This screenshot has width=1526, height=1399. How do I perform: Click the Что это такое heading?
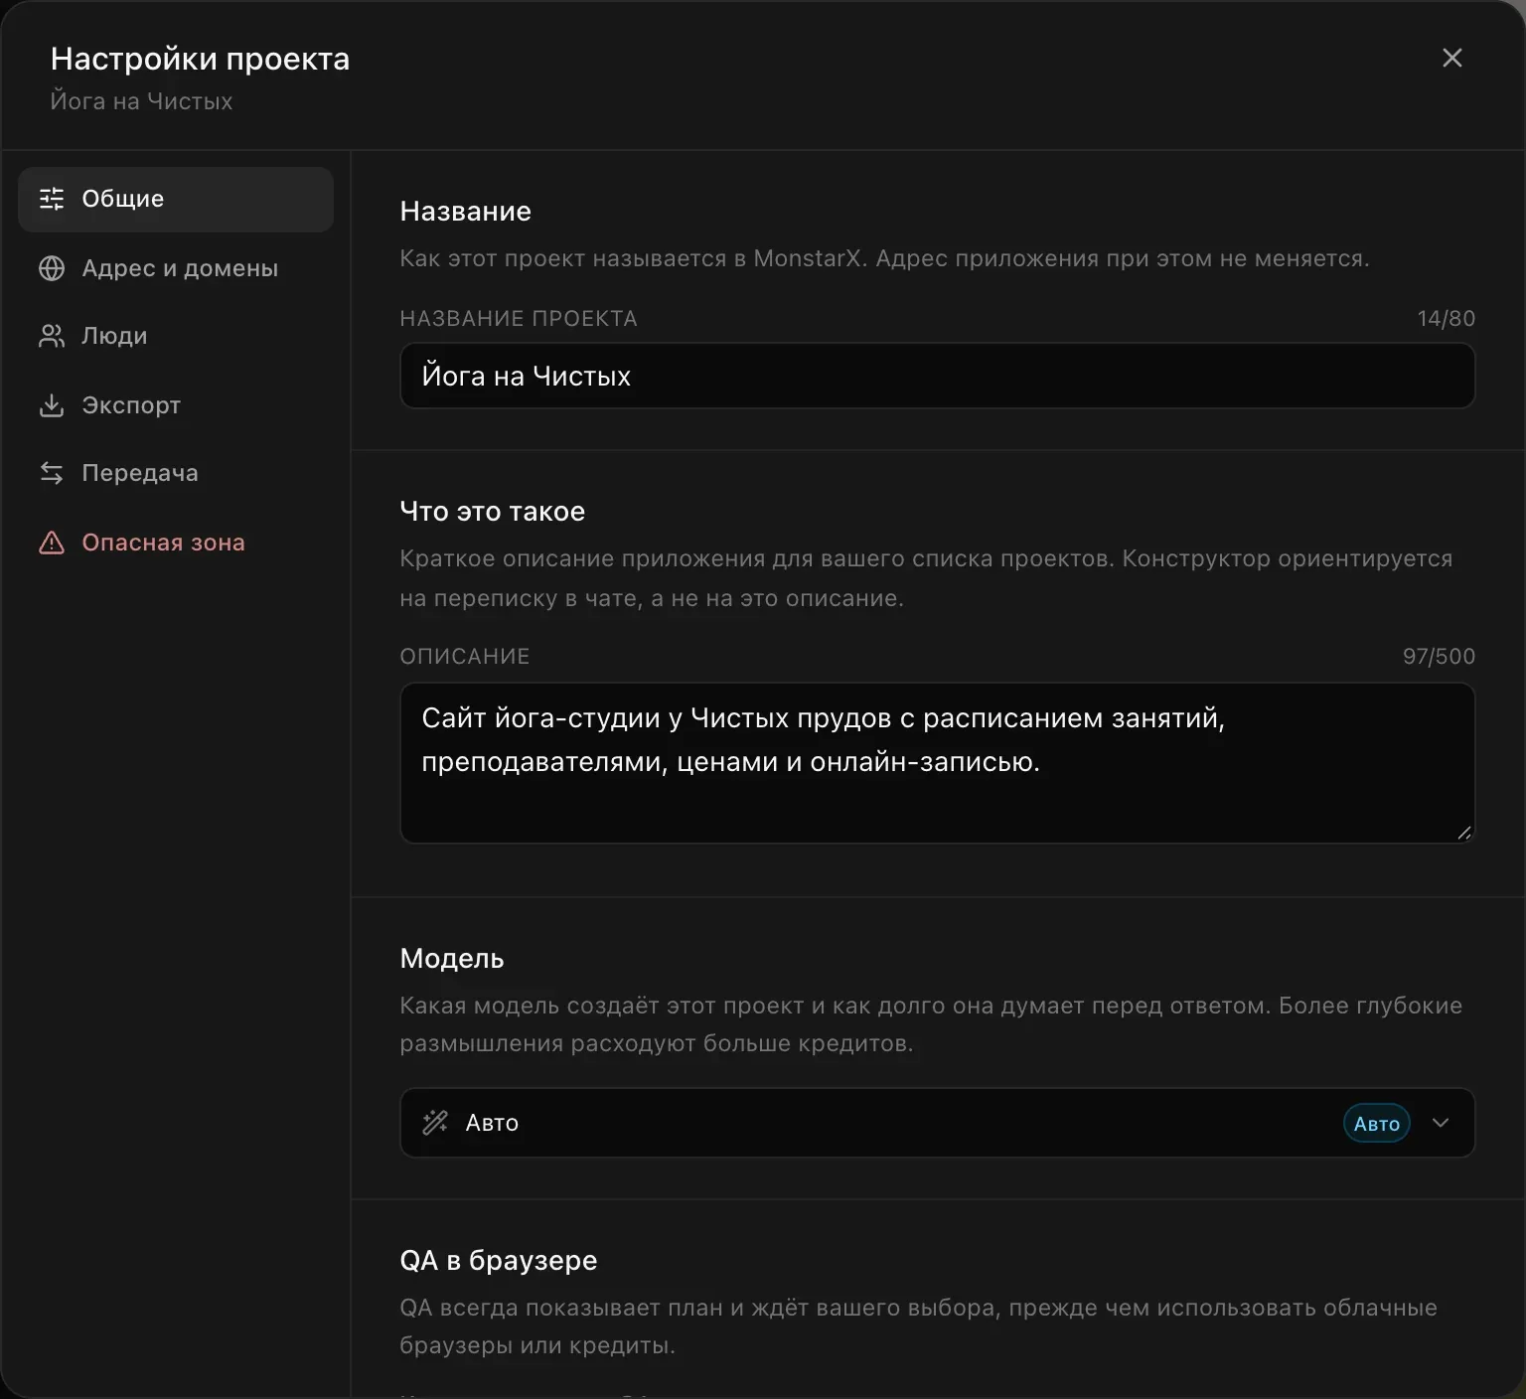coord(493,511)
